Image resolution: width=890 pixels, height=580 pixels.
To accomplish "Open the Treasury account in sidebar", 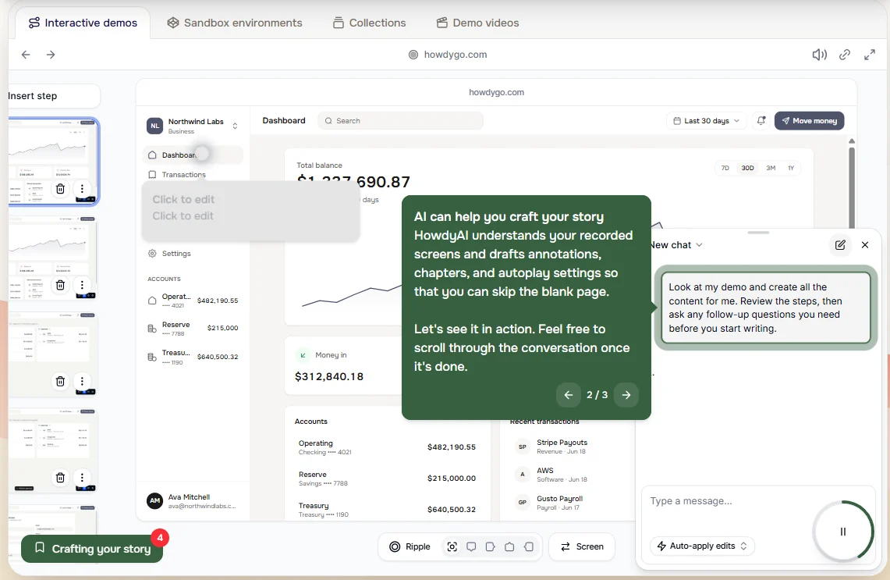I will coord(193,357).
